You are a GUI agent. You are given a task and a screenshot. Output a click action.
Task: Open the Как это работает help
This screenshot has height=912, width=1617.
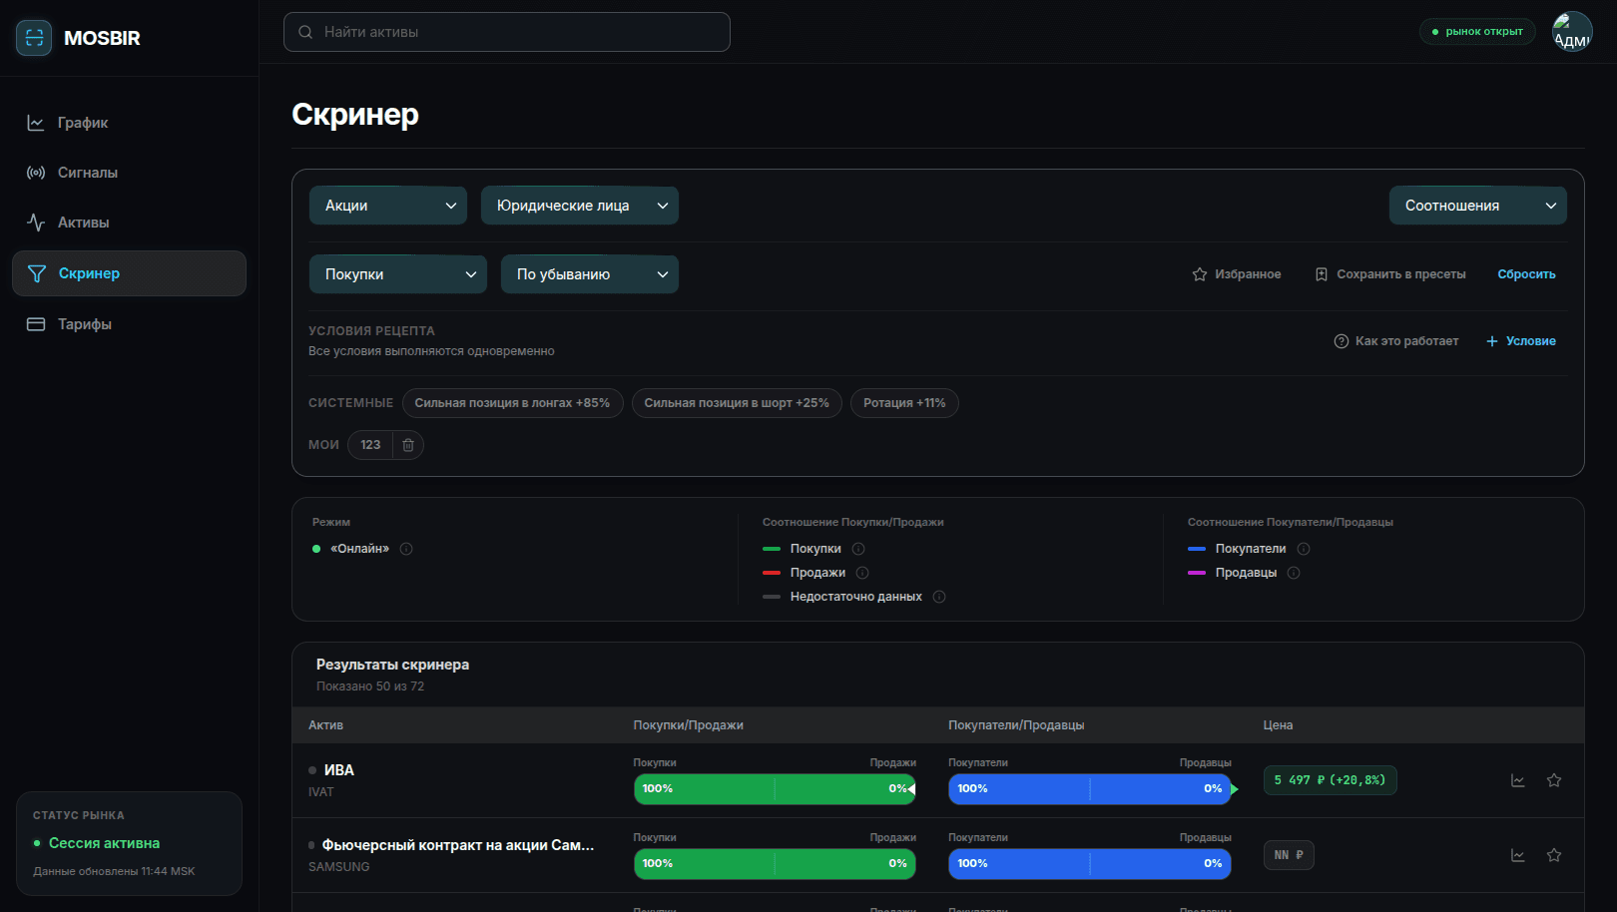click(x=1396, y=341)
